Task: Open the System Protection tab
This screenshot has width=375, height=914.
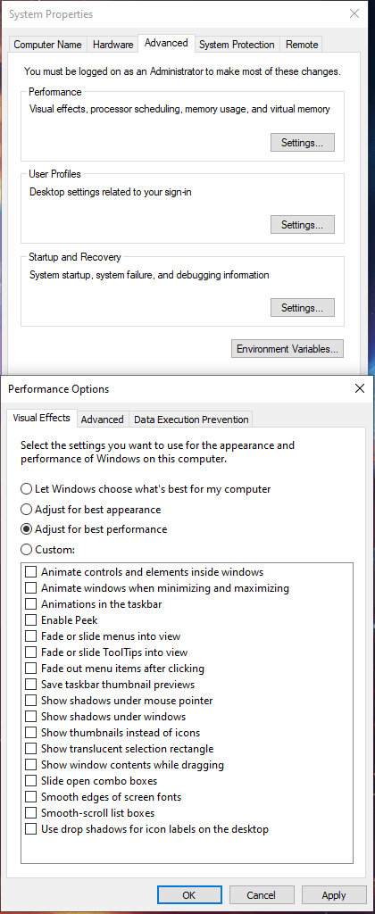Action: click(x=237, y=45)
